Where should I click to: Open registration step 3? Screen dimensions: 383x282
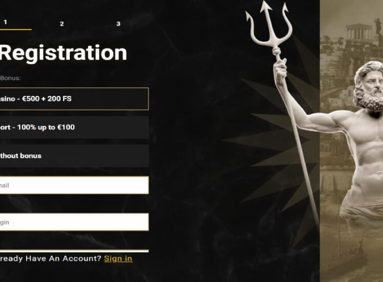tap(118, 24)
